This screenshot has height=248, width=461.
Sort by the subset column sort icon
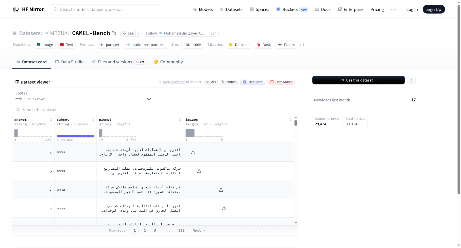click(x=93, y=120)
